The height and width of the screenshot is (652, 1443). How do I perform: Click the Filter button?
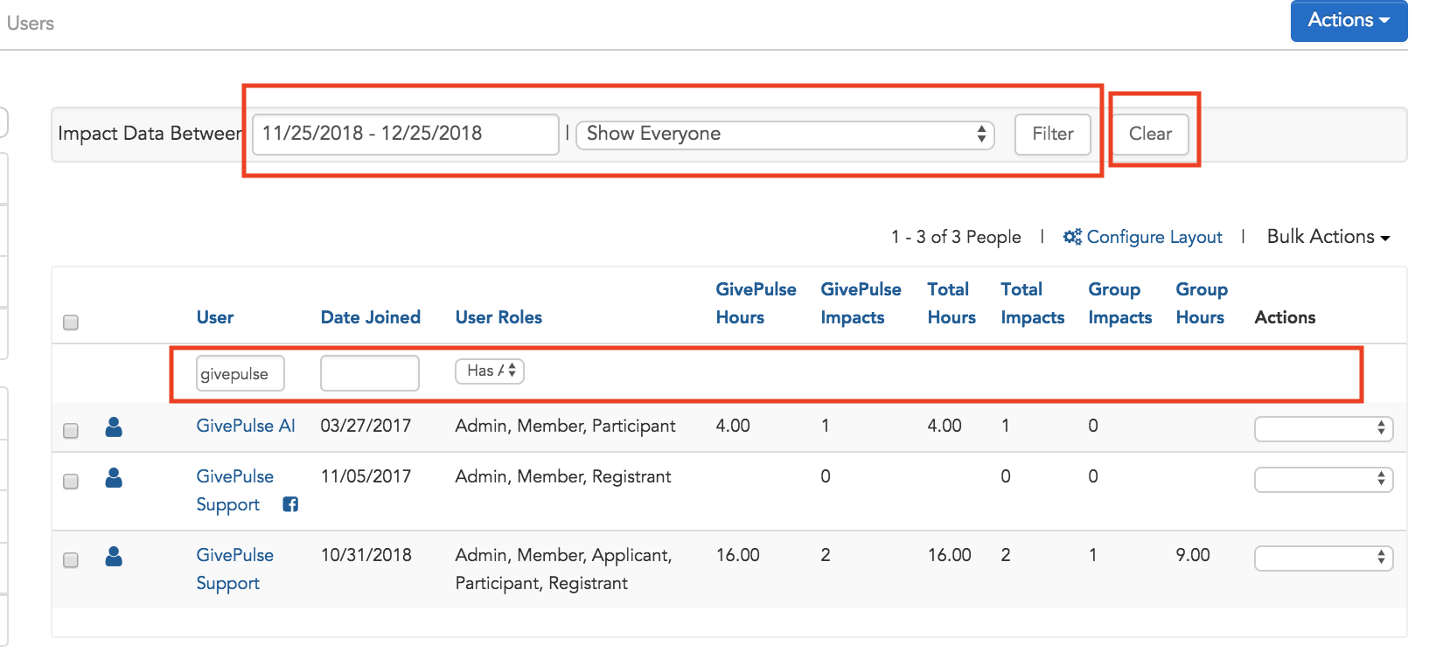coord(1053,134)
